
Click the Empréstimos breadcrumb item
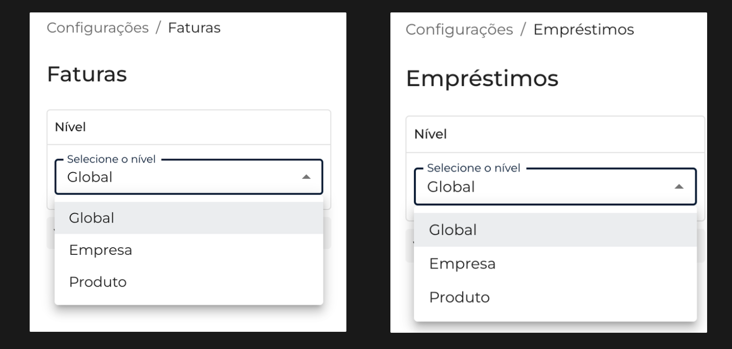[x=584, y=30]
